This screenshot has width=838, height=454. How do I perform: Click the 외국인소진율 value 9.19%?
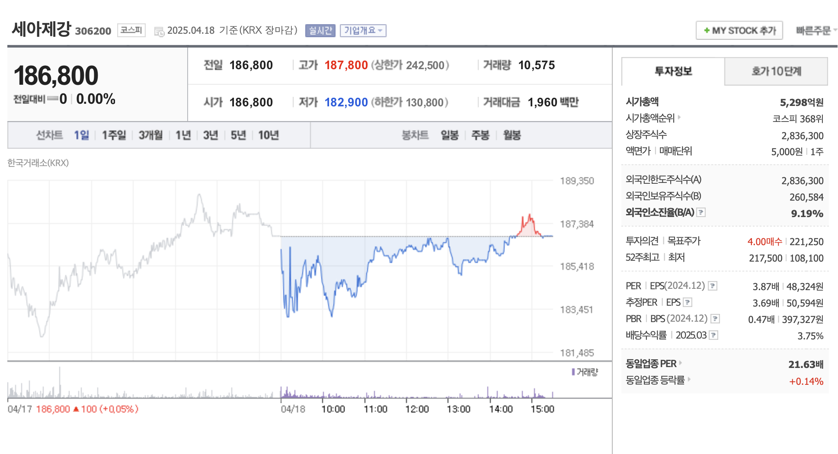click(807, 214)
